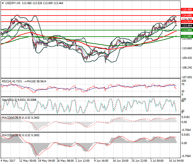The image size is (193, 164).
Task: Select the 2 Jun 12:00 date label
Action: pos(82,161)
